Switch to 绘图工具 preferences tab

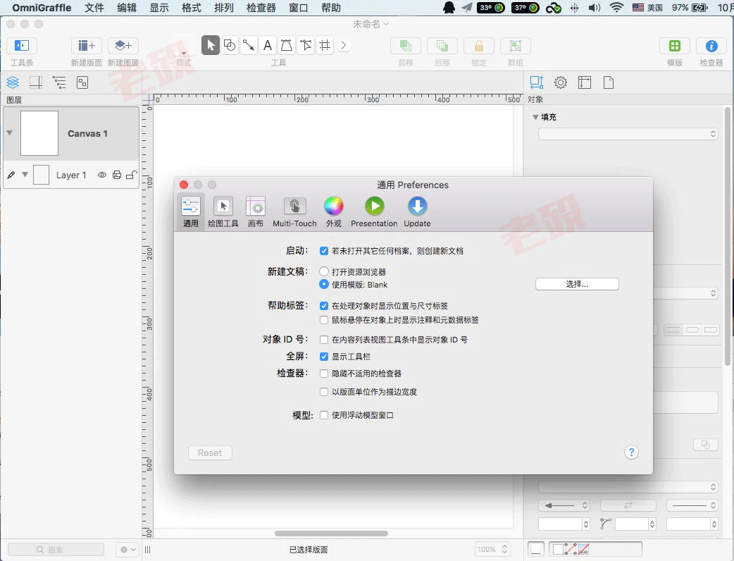point(223,212)
